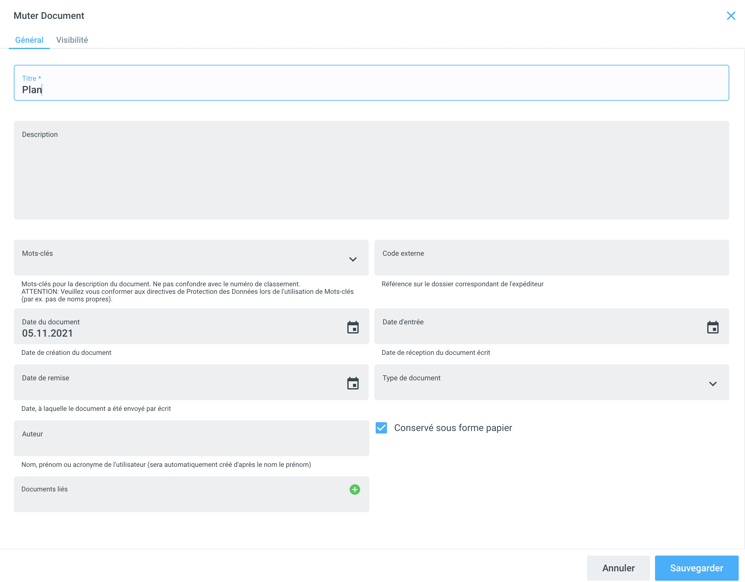Screen dimensions: 745x582
Task: Select the Général tab
Action: click(29, 40)
